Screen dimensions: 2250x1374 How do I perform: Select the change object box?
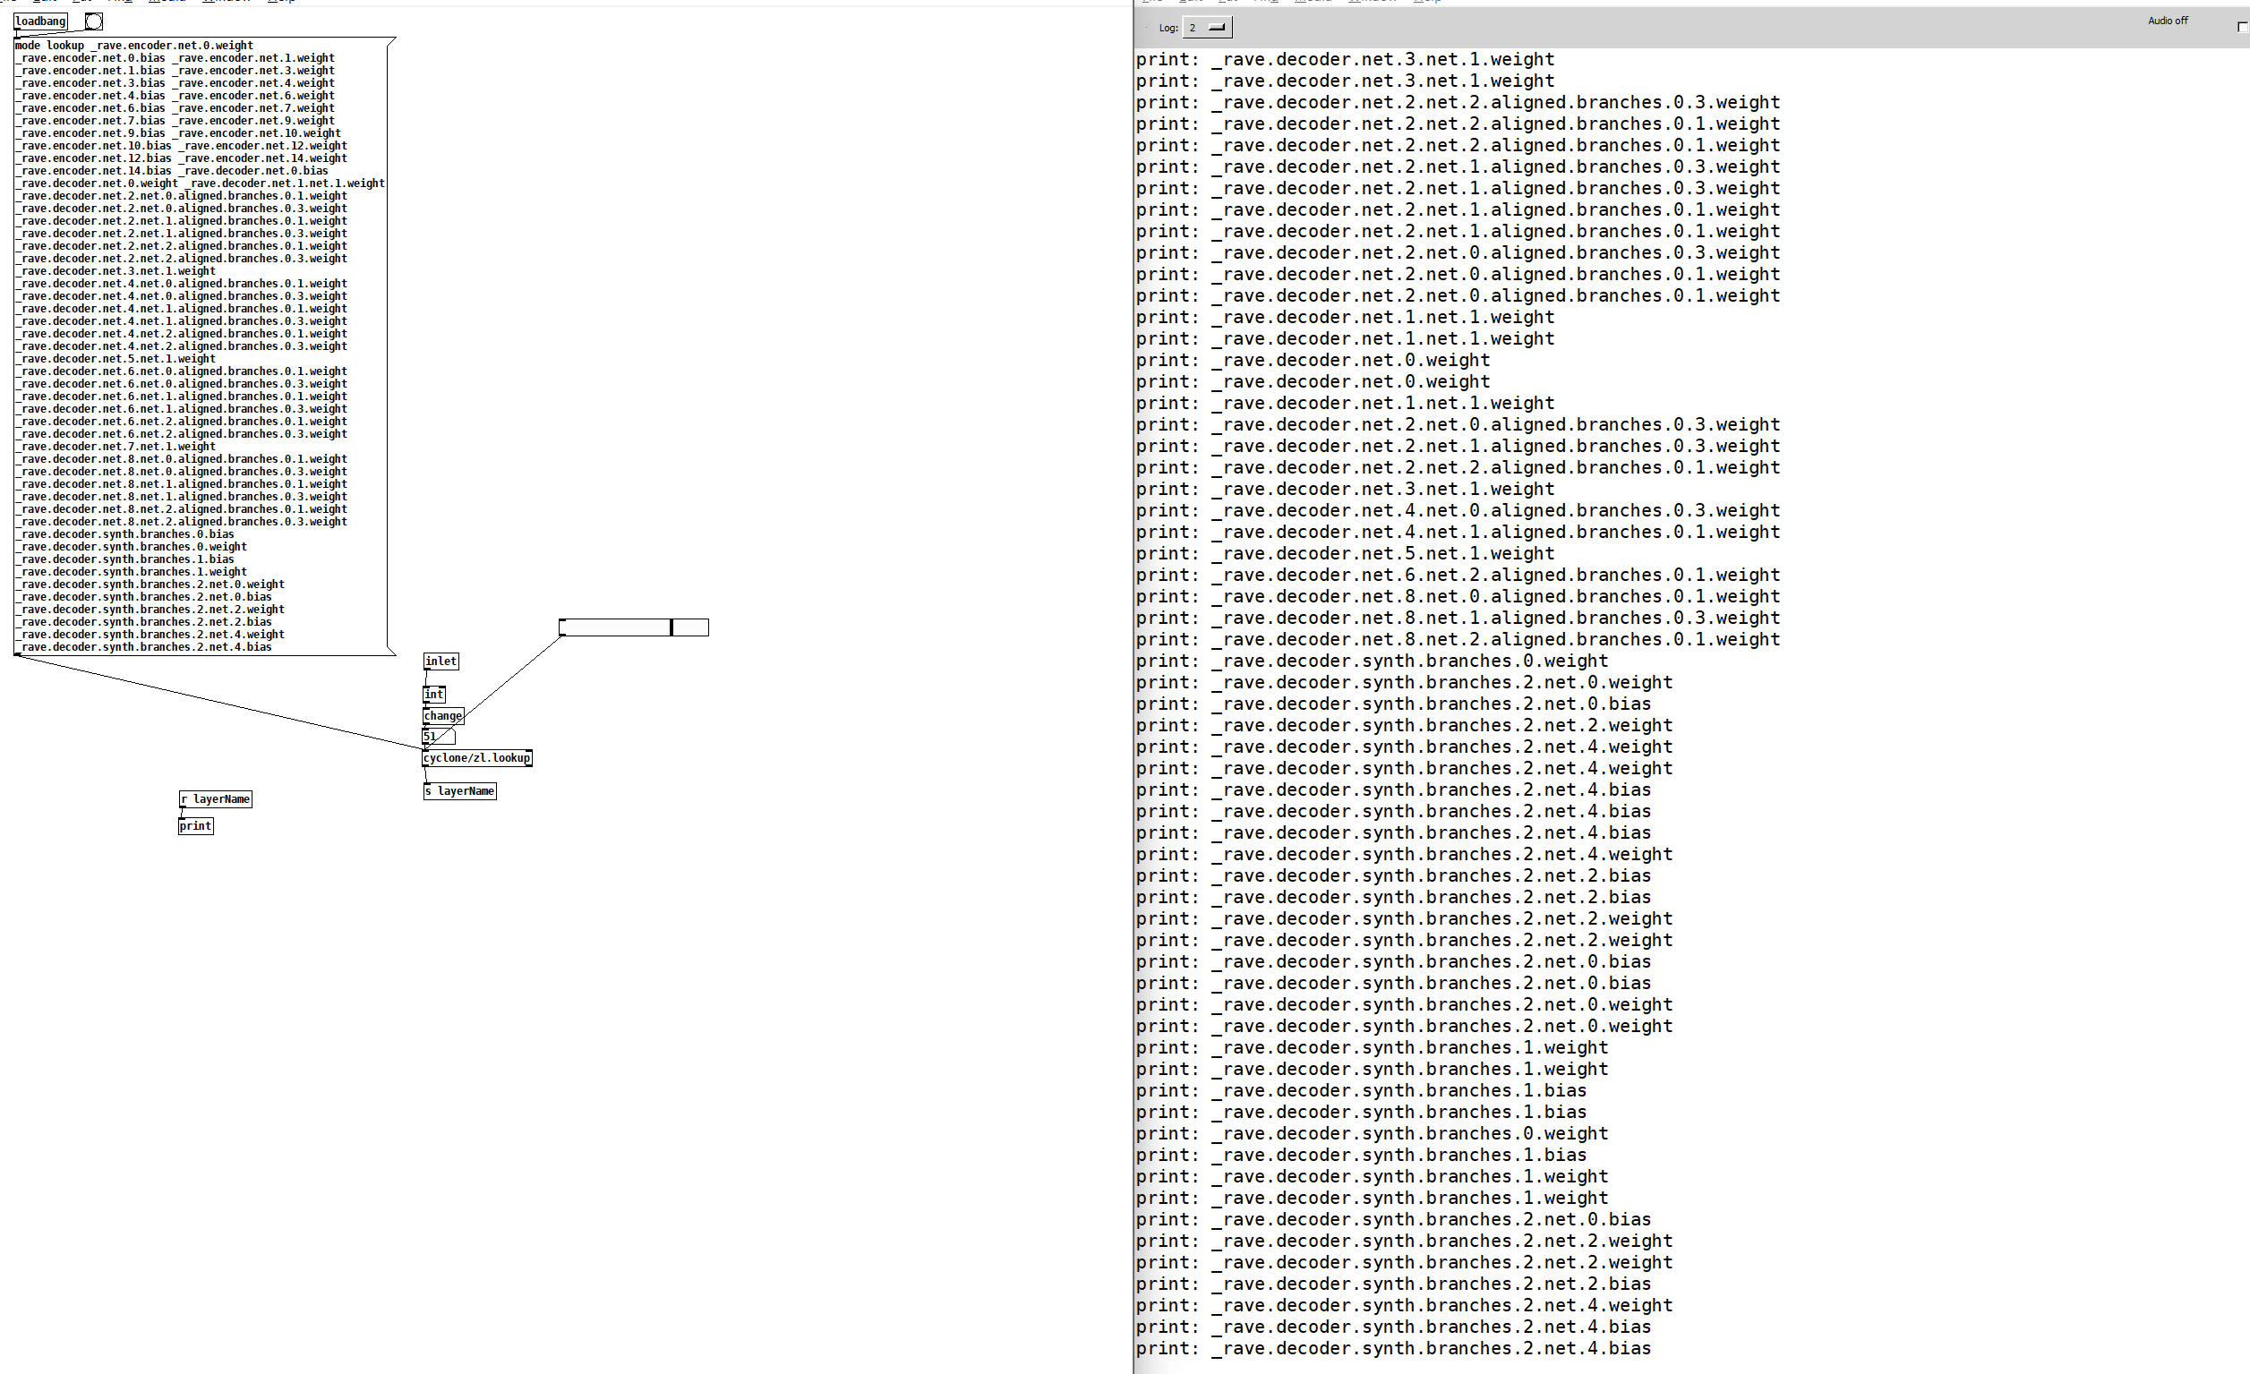443,716
